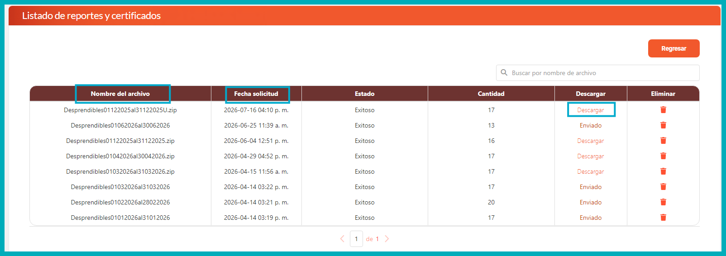
Task: Click quantity 20 in Cantidad column
Action: [491, 202]
